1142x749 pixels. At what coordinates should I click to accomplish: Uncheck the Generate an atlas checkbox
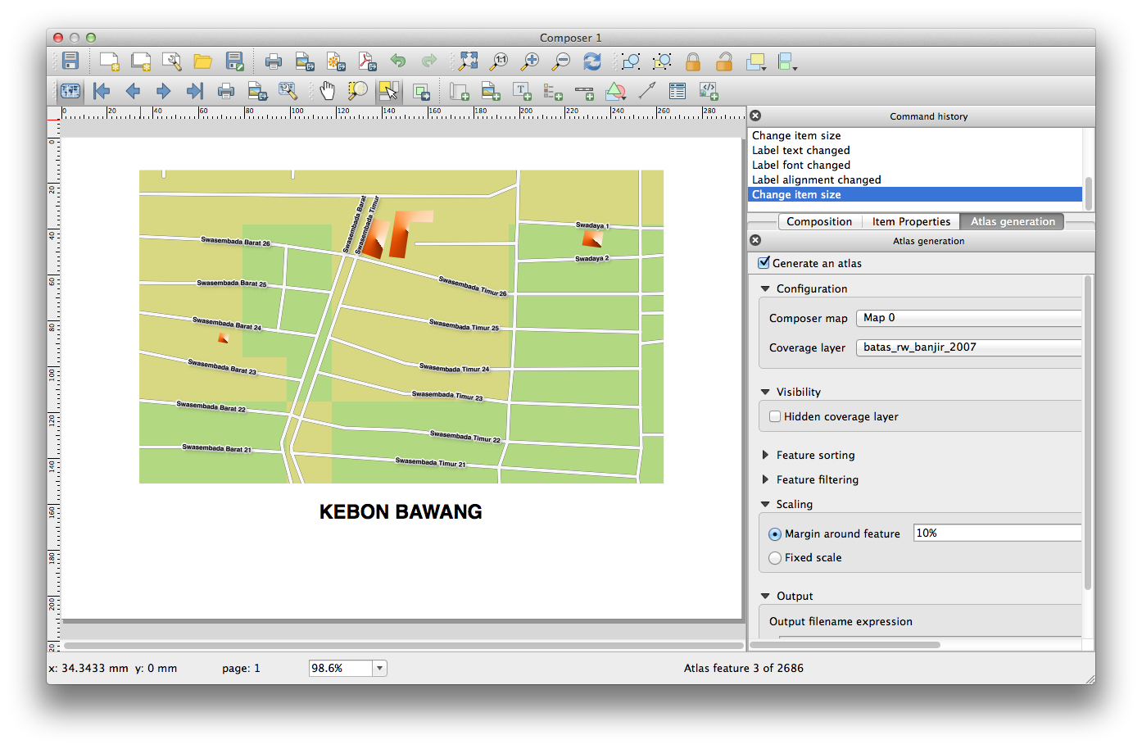tap(764, 263)
